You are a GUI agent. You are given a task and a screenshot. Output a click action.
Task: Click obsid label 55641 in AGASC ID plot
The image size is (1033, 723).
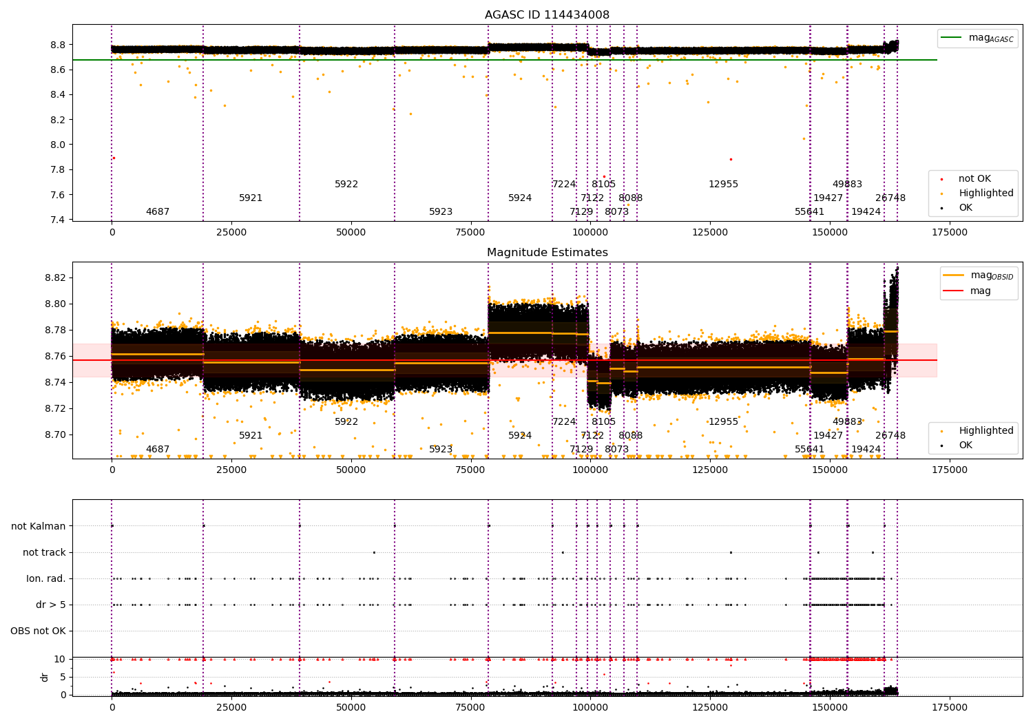(x=809, y=212)
